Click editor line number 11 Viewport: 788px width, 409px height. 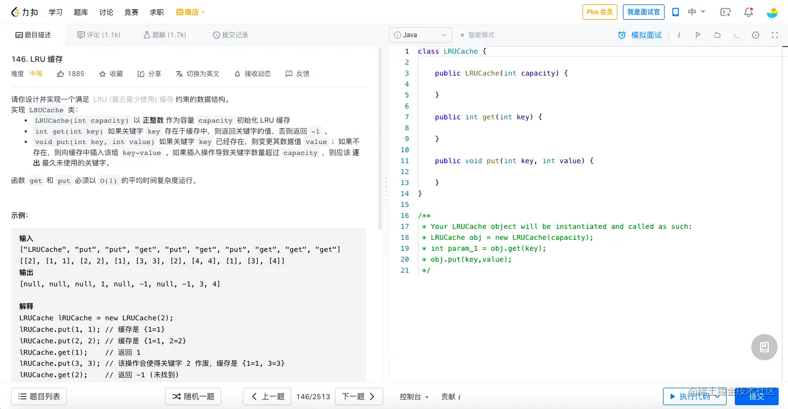click(x=405, y=161)
